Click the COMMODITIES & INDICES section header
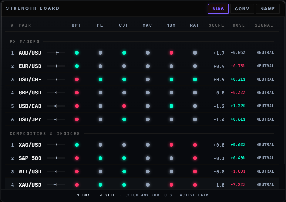The height and width of the screenshot is (202, 286). click(45, 134)
